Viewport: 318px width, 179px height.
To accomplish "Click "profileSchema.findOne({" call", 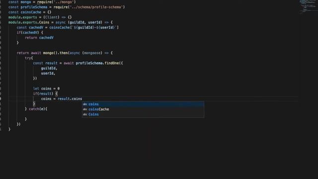I will [99, 63].
